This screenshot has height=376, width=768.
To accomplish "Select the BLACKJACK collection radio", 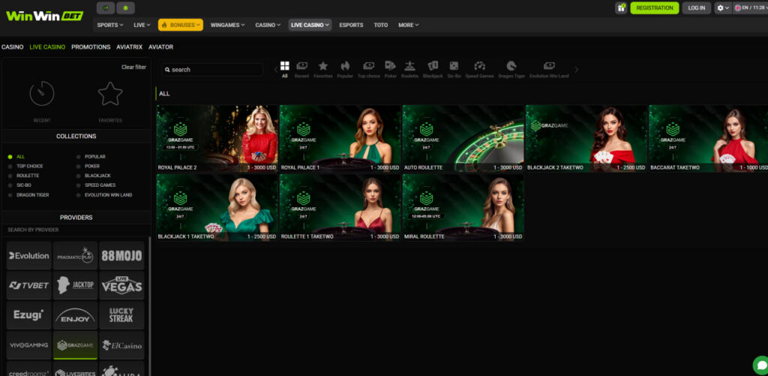I will click(x=78, y=176).
